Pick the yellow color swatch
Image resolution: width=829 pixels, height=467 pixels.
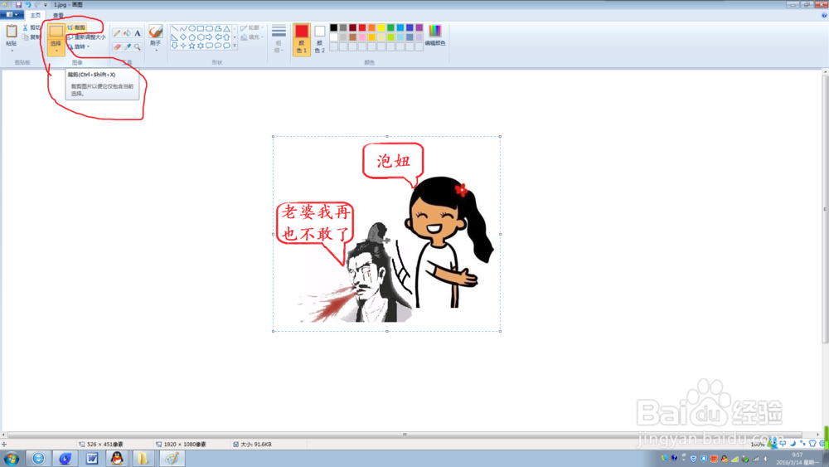(381, 27)
